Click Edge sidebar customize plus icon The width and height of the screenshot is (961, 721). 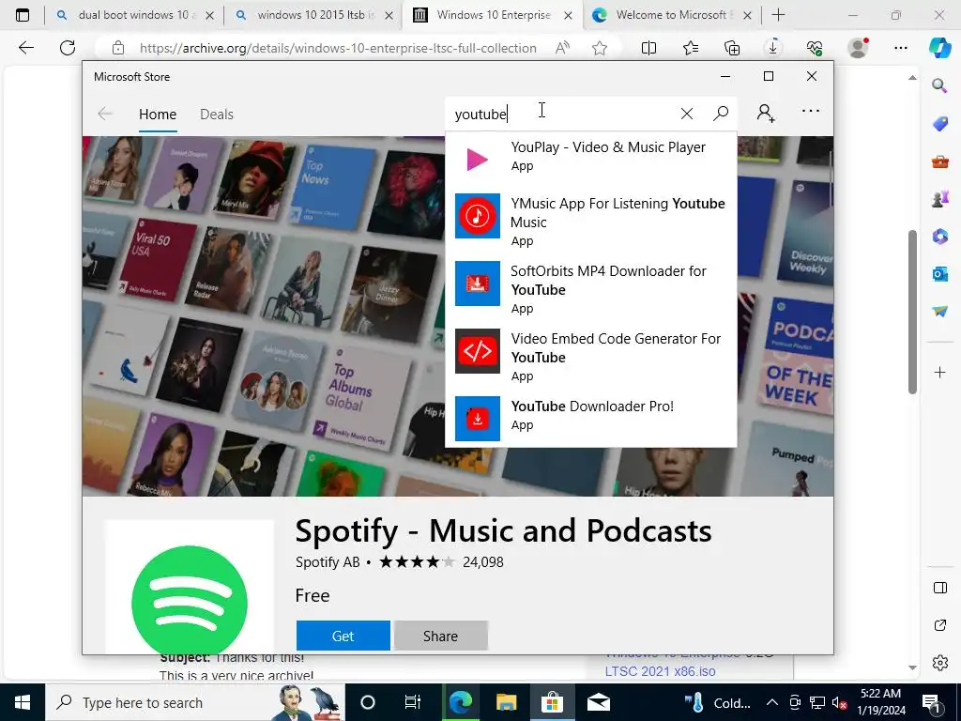click(x=939, y=372)
